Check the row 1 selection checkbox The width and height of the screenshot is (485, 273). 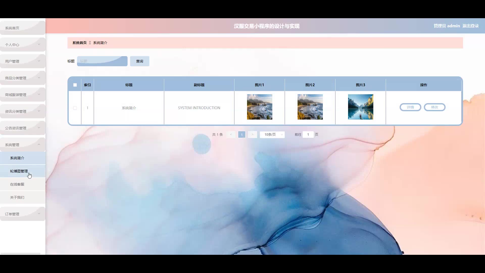pos(75,108)
